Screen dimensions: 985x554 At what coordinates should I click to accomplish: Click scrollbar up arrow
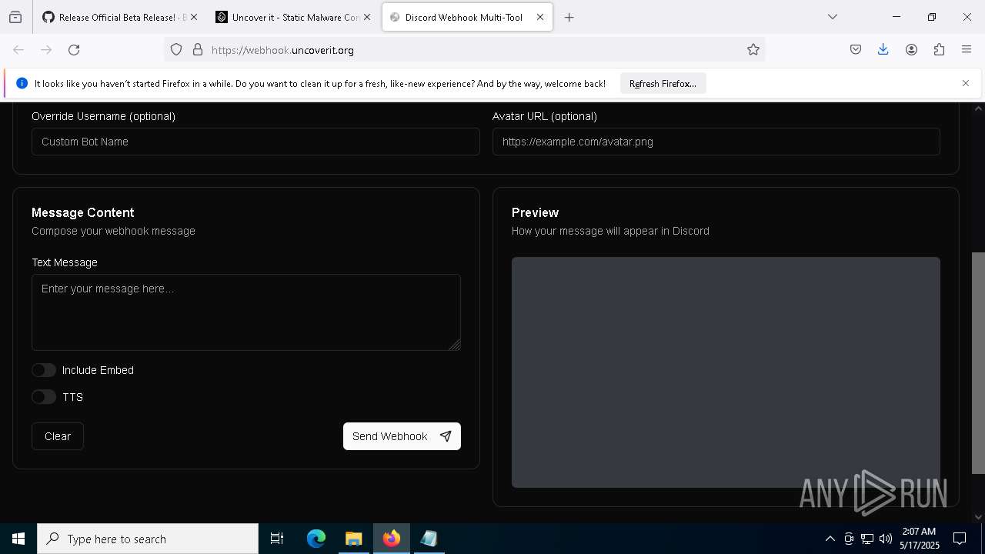click(978, 108)
